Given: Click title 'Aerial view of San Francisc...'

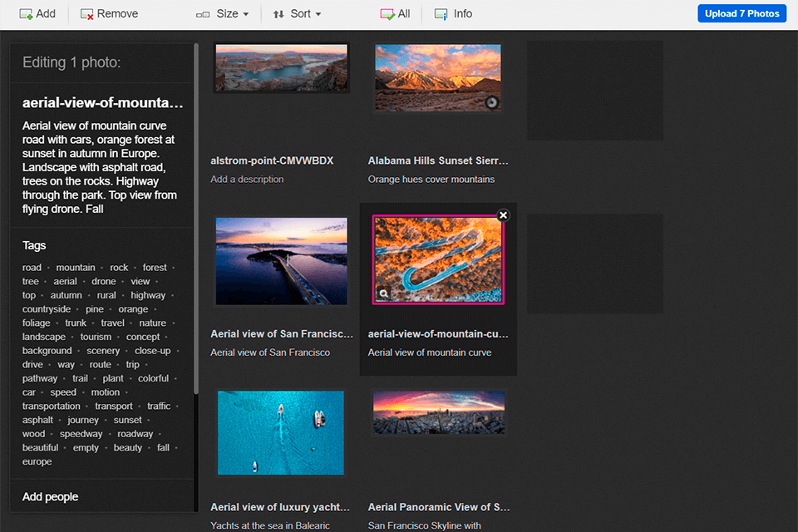Looking at the screenshot, I should click(282, 334).
